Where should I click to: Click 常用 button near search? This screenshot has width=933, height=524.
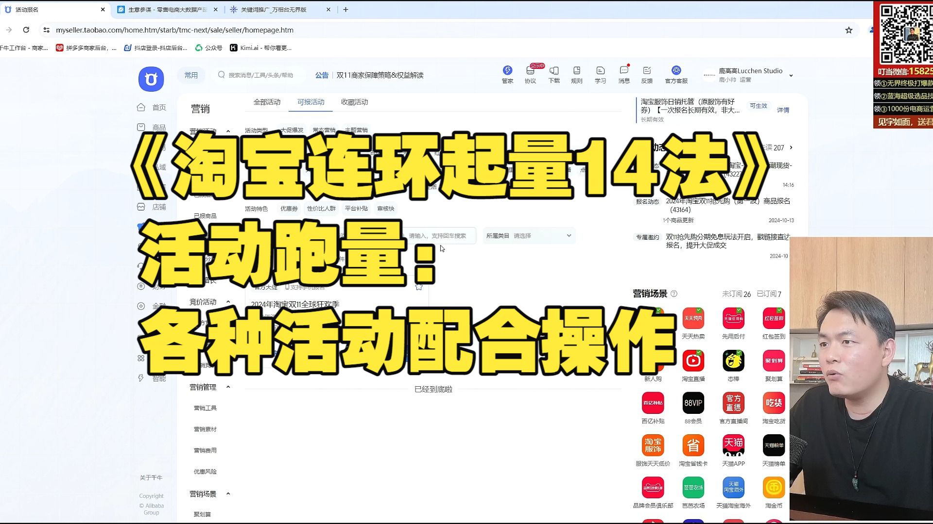(191, 75)
